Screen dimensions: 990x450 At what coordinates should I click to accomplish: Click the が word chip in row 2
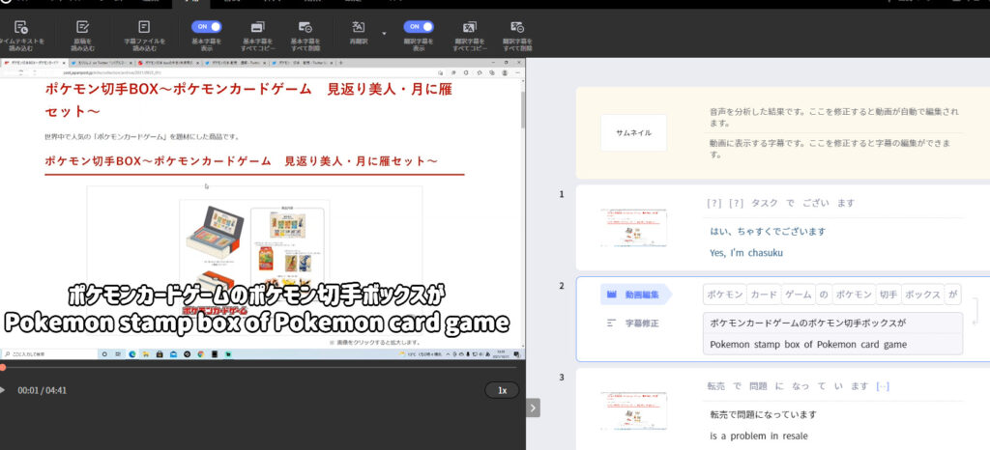click(952, 295)
